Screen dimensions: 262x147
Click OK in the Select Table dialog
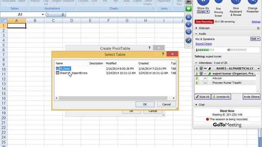(145, 105)
